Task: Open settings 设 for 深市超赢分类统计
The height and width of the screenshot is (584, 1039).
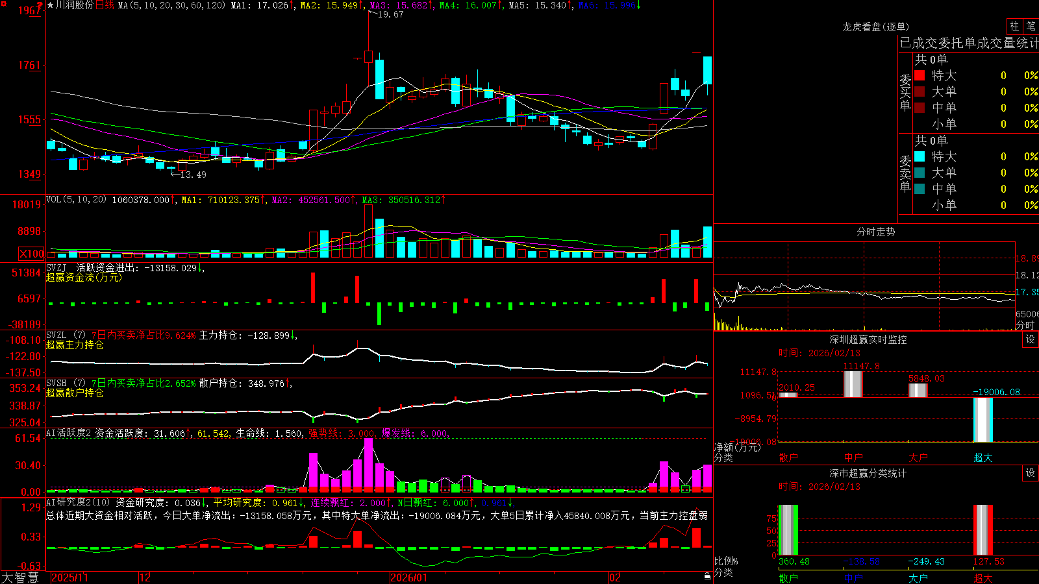Action: click(1031, 473)
